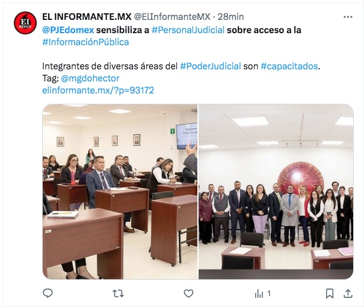364x307 pixels.
Task: Click the reply speech bubble icon
Action: click(x=48, y=293)
